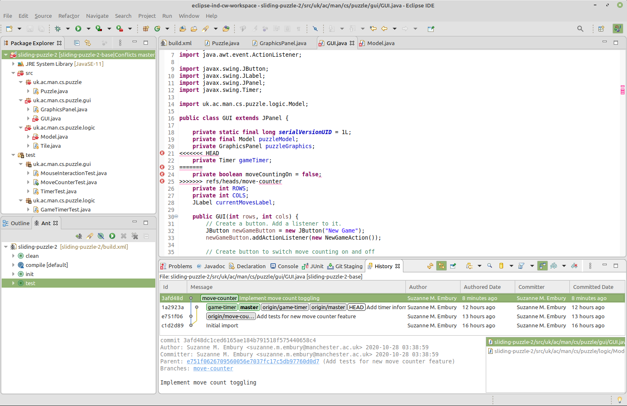
Task: Open the Navigate menu
Action: [x=97, y=16]
